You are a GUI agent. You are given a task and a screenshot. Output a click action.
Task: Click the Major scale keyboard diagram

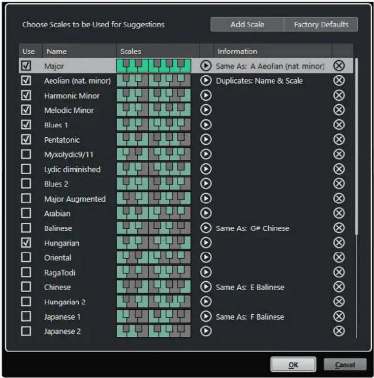tap(153, 66)
